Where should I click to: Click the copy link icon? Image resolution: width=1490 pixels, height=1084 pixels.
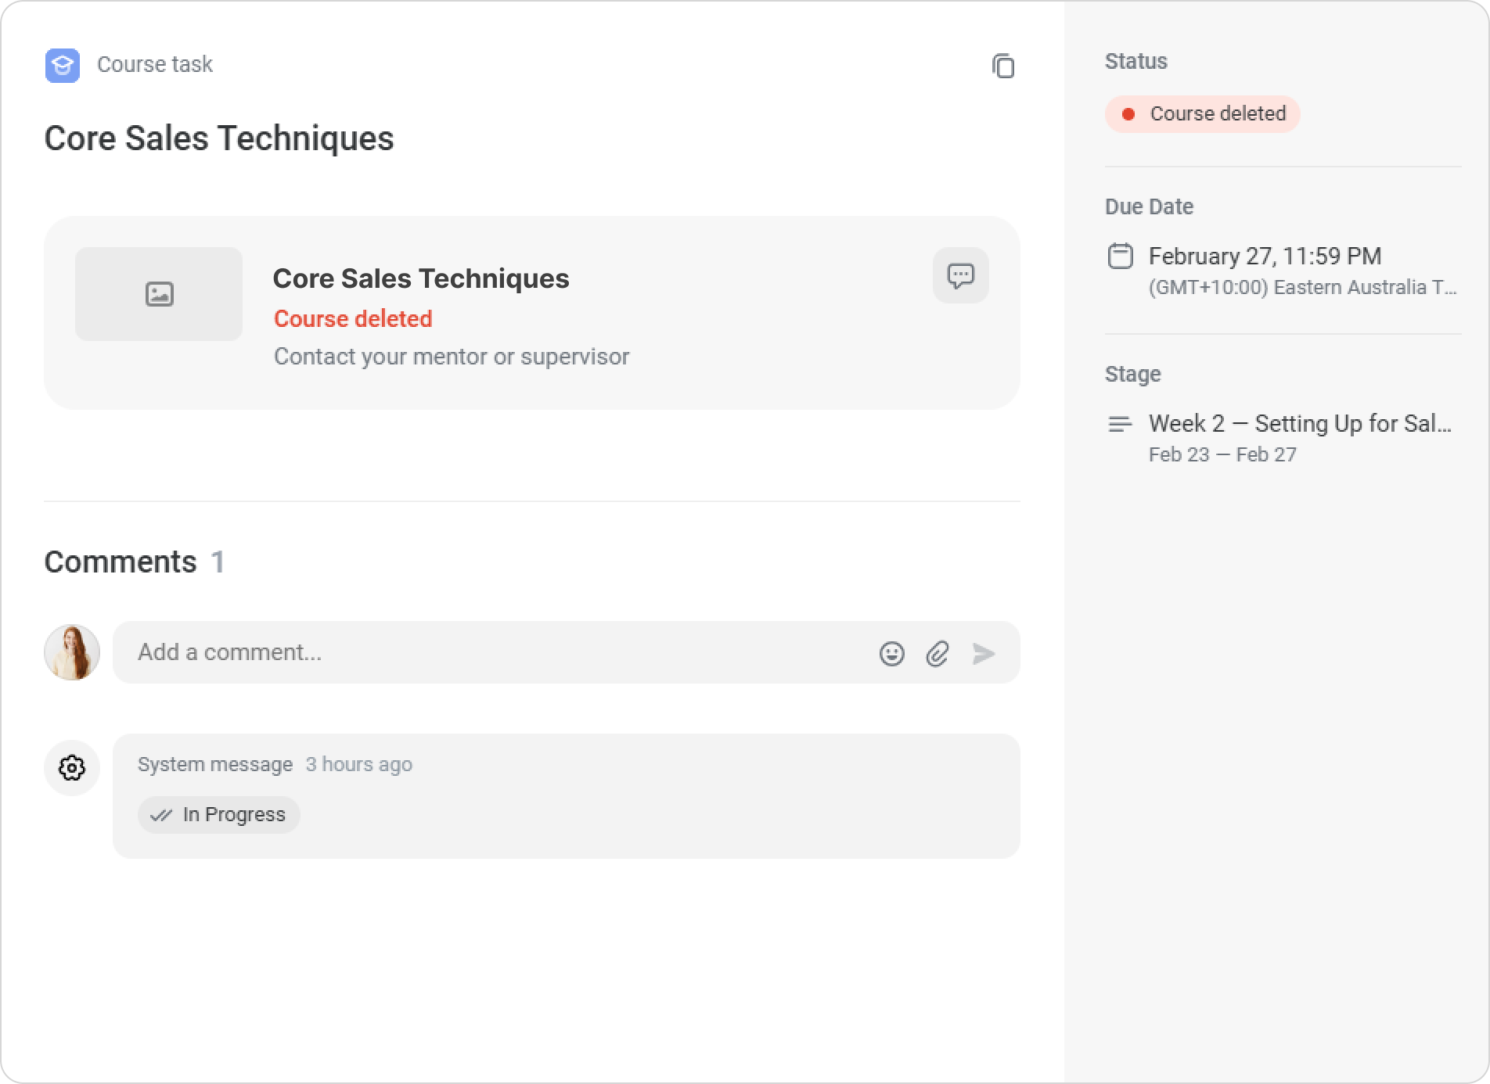pos(1002,66)
